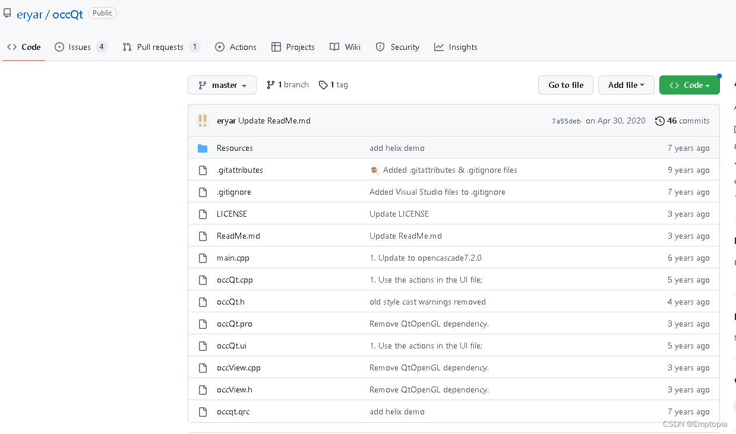
Task: Open the Pull requests tab
Action: tap(162, 47)
